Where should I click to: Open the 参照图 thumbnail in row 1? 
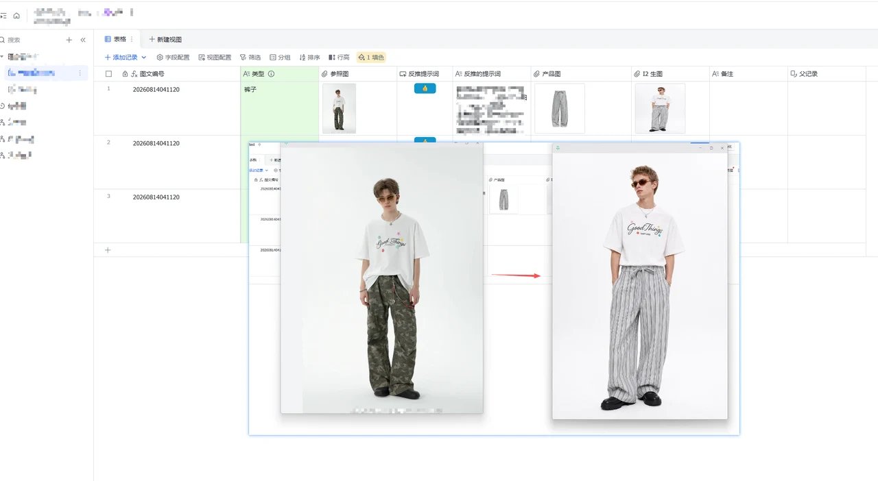339,108
